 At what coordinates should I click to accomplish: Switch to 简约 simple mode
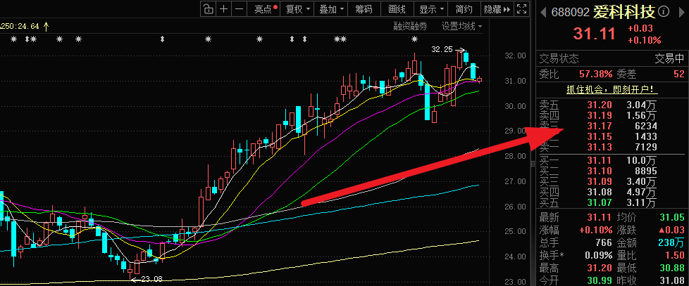464,8
